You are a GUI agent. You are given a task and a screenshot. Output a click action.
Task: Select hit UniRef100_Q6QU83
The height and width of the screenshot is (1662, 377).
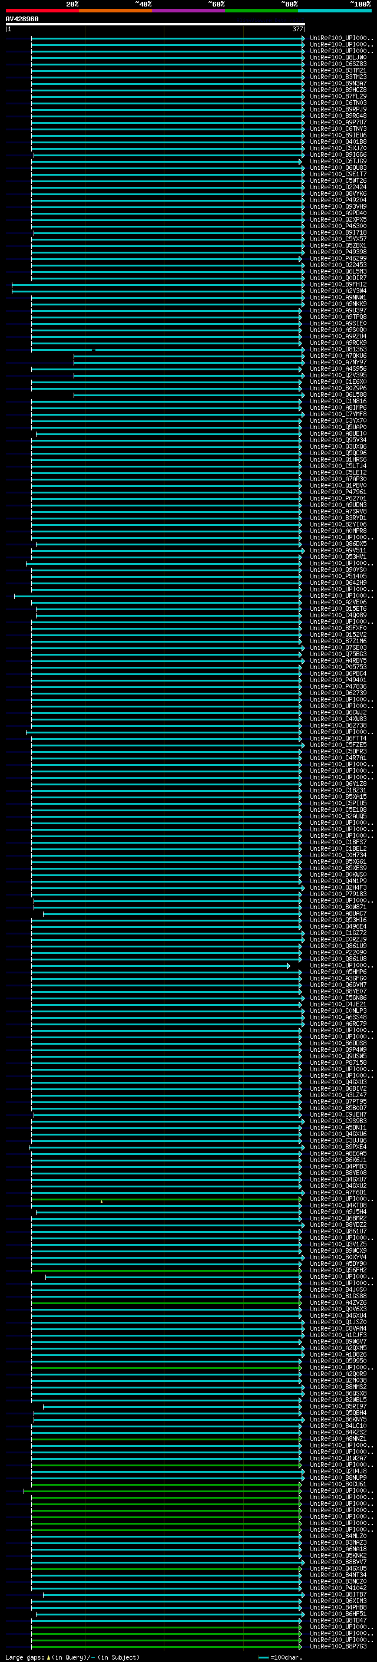click(338, 168)
